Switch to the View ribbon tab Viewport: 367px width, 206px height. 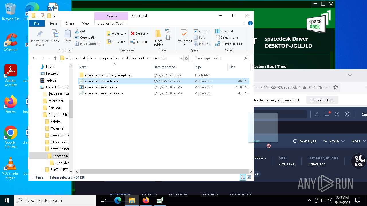click(x=86, y=23)
